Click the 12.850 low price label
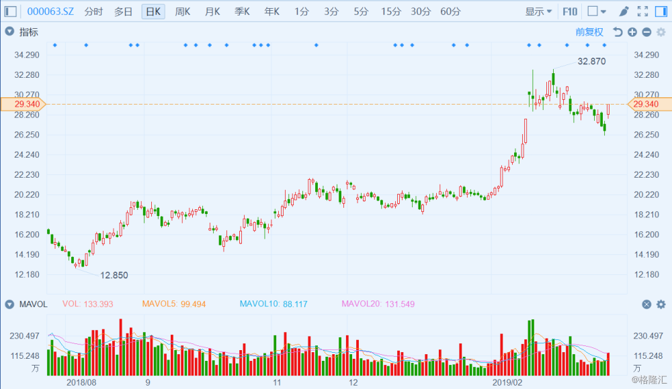The width and height of the screenshot is (672, 389). [114, 275]
